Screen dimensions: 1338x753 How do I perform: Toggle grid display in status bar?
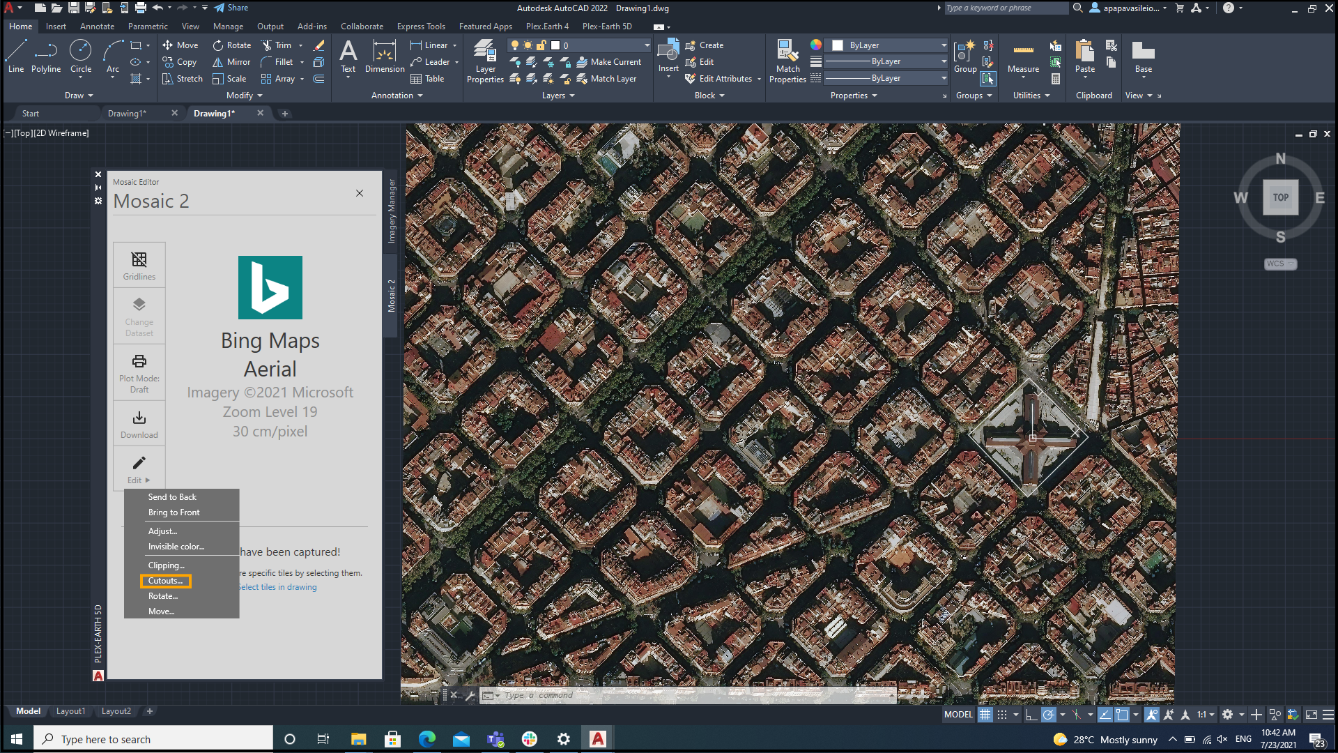coord(985,715)
